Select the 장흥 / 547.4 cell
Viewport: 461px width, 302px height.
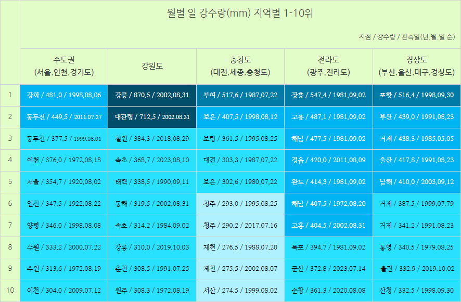pyautogui.click(x=328, y=95)
